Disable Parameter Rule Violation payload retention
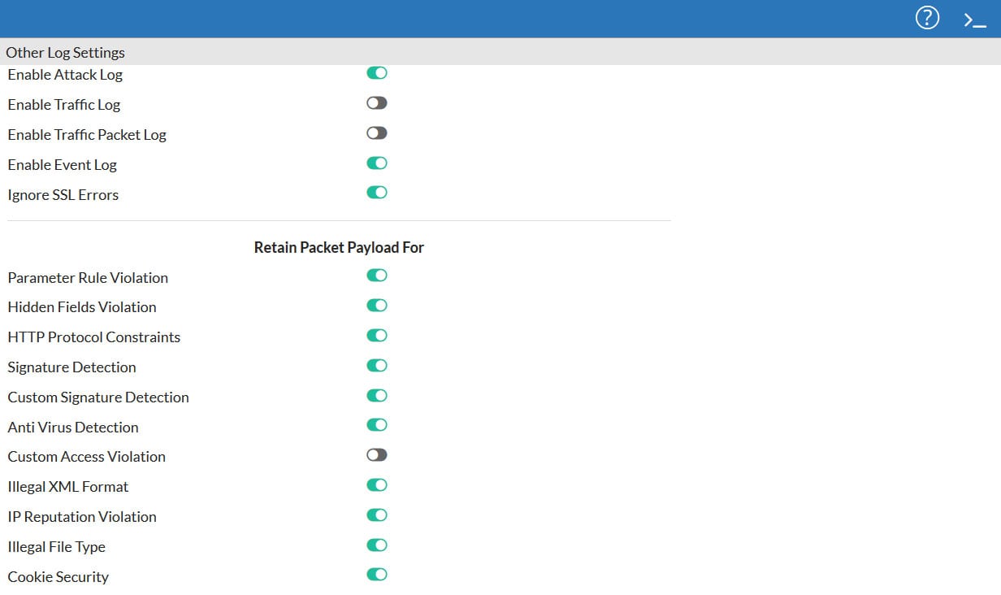 coord(376,276)
